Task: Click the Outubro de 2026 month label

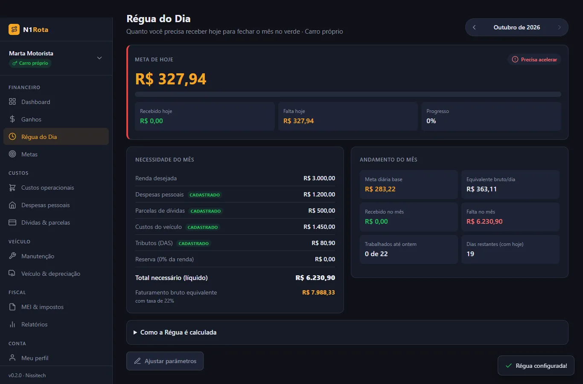Action: (517, 27)
